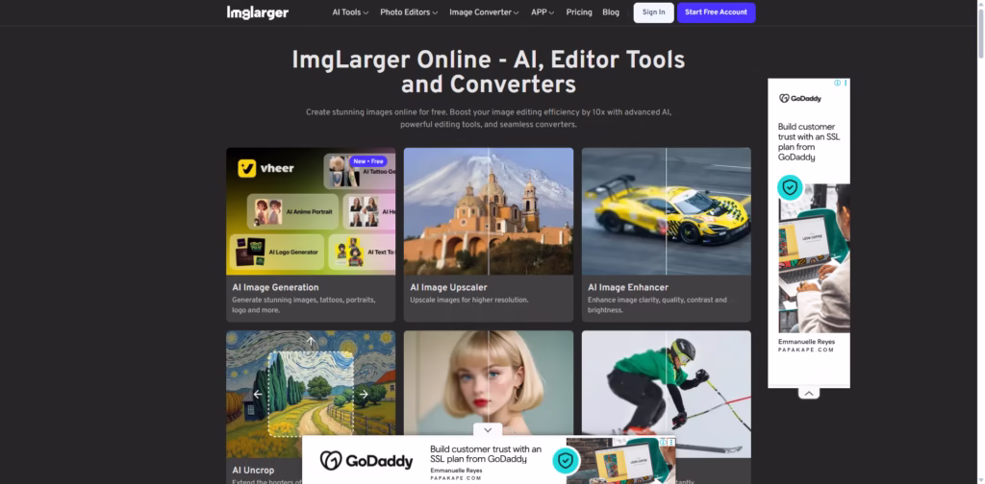Open the AI Image Upscaler card
The height and width of the screenshot is (484, 985).
coord(488,233)
